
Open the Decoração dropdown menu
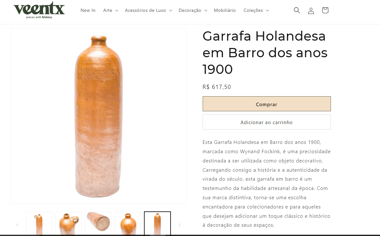[x=193, y=10]
